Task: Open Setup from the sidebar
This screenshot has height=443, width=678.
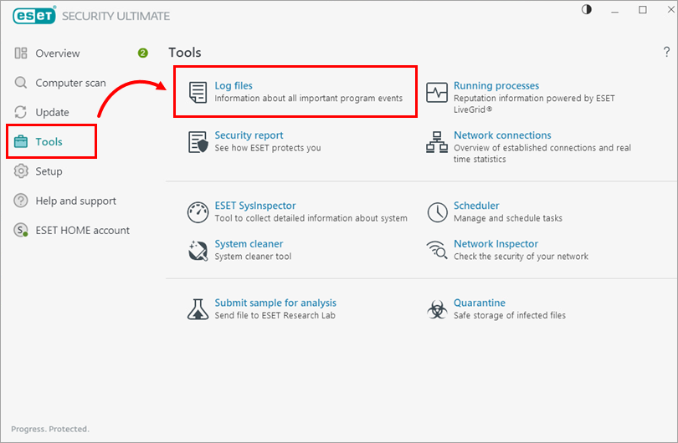Action: tap(49, 171)
